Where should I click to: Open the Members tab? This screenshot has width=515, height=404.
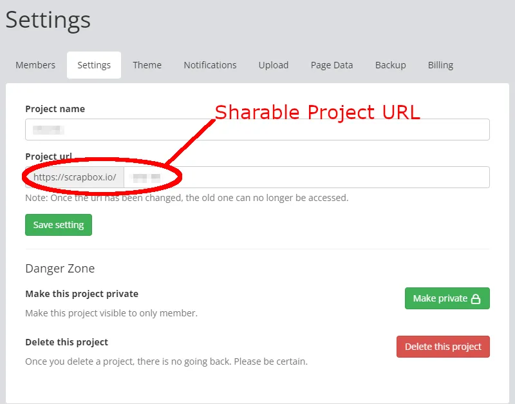(35, 65)
